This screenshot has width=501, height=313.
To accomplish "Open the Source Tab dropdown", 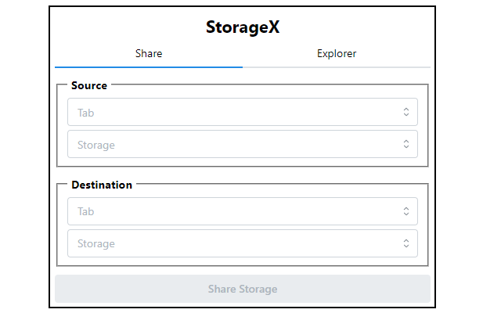I will tap(243, 112).
